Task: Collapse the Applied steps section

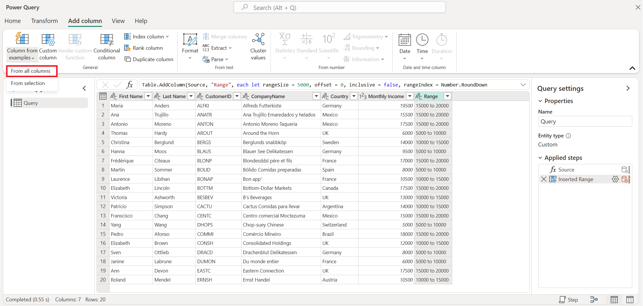Action: pos(540,158)
